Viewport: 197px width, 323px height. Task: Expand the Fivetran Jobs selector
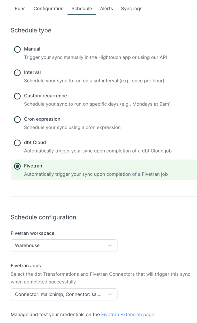coord(64,294)
